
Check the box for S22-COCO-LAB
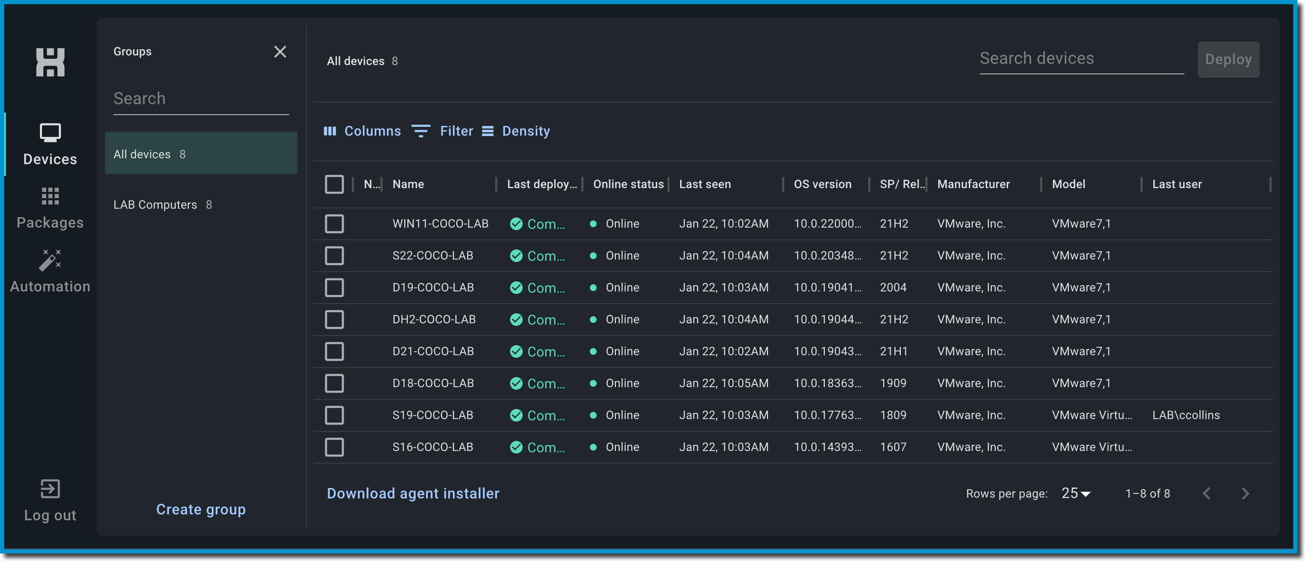click(334, 256)
